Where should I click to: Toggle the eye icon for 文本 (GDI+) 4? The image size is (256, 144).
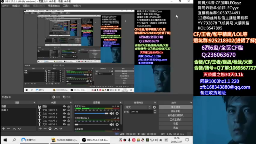64,117
